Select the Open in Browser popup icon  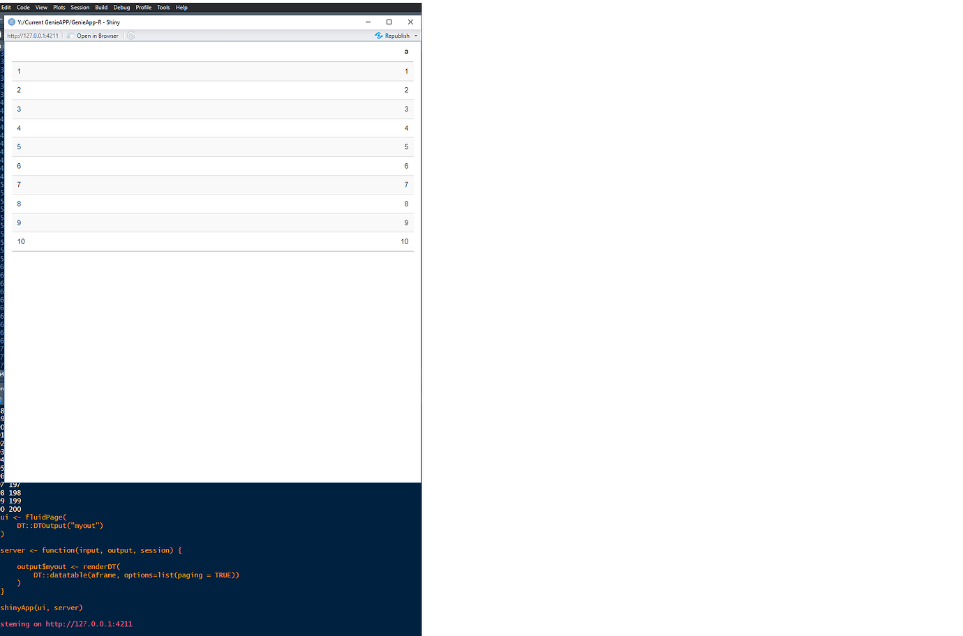(x=69, y=35)
